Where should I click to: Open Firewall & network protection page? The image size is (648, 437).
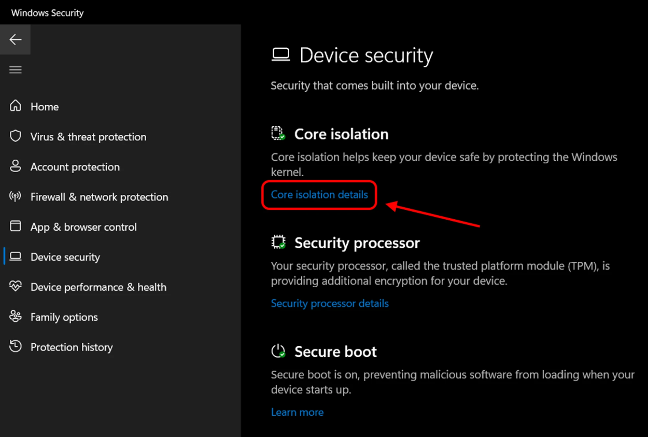click(99, 197)
